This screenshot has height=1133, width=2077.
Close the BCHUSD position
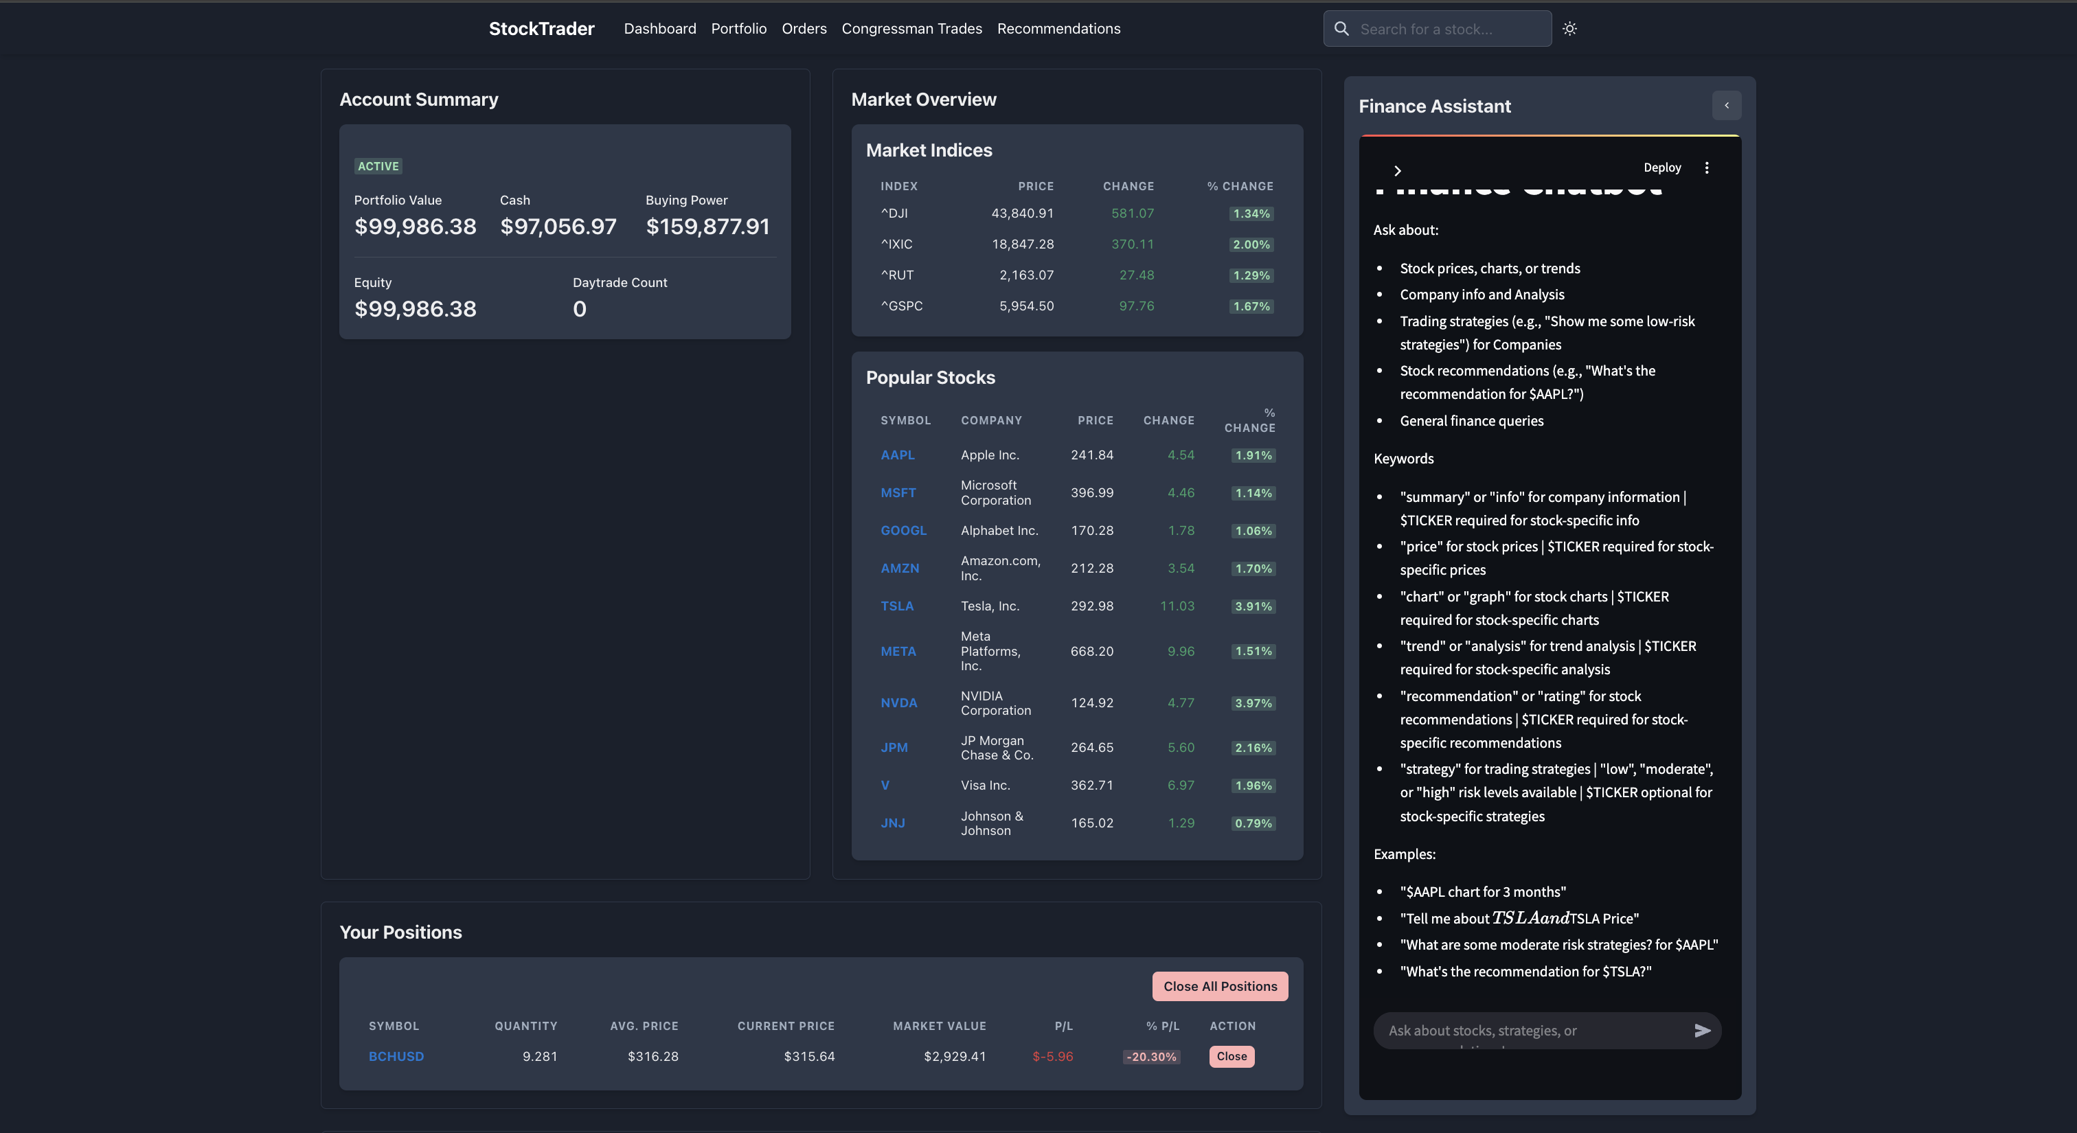1232,1057
